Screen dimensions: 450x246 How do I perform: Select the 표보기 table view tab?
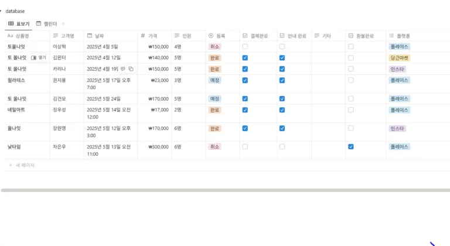tap(19, 23)
